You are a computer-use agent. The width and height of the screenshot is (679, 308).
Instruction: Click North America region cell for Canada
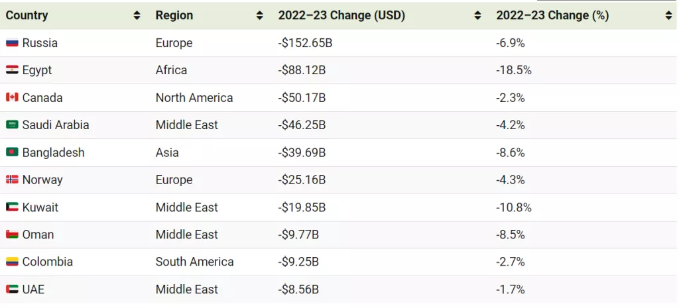(194, 97)
